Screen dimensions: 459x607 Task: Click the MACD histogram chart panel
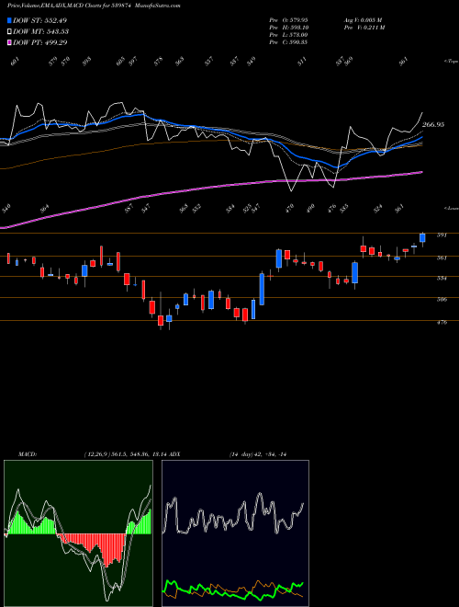coord(78,533)
